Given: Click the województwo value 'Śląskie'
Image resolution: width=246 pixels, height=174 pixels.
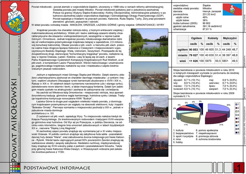Looking at the screenshot, I should (207, 6).
